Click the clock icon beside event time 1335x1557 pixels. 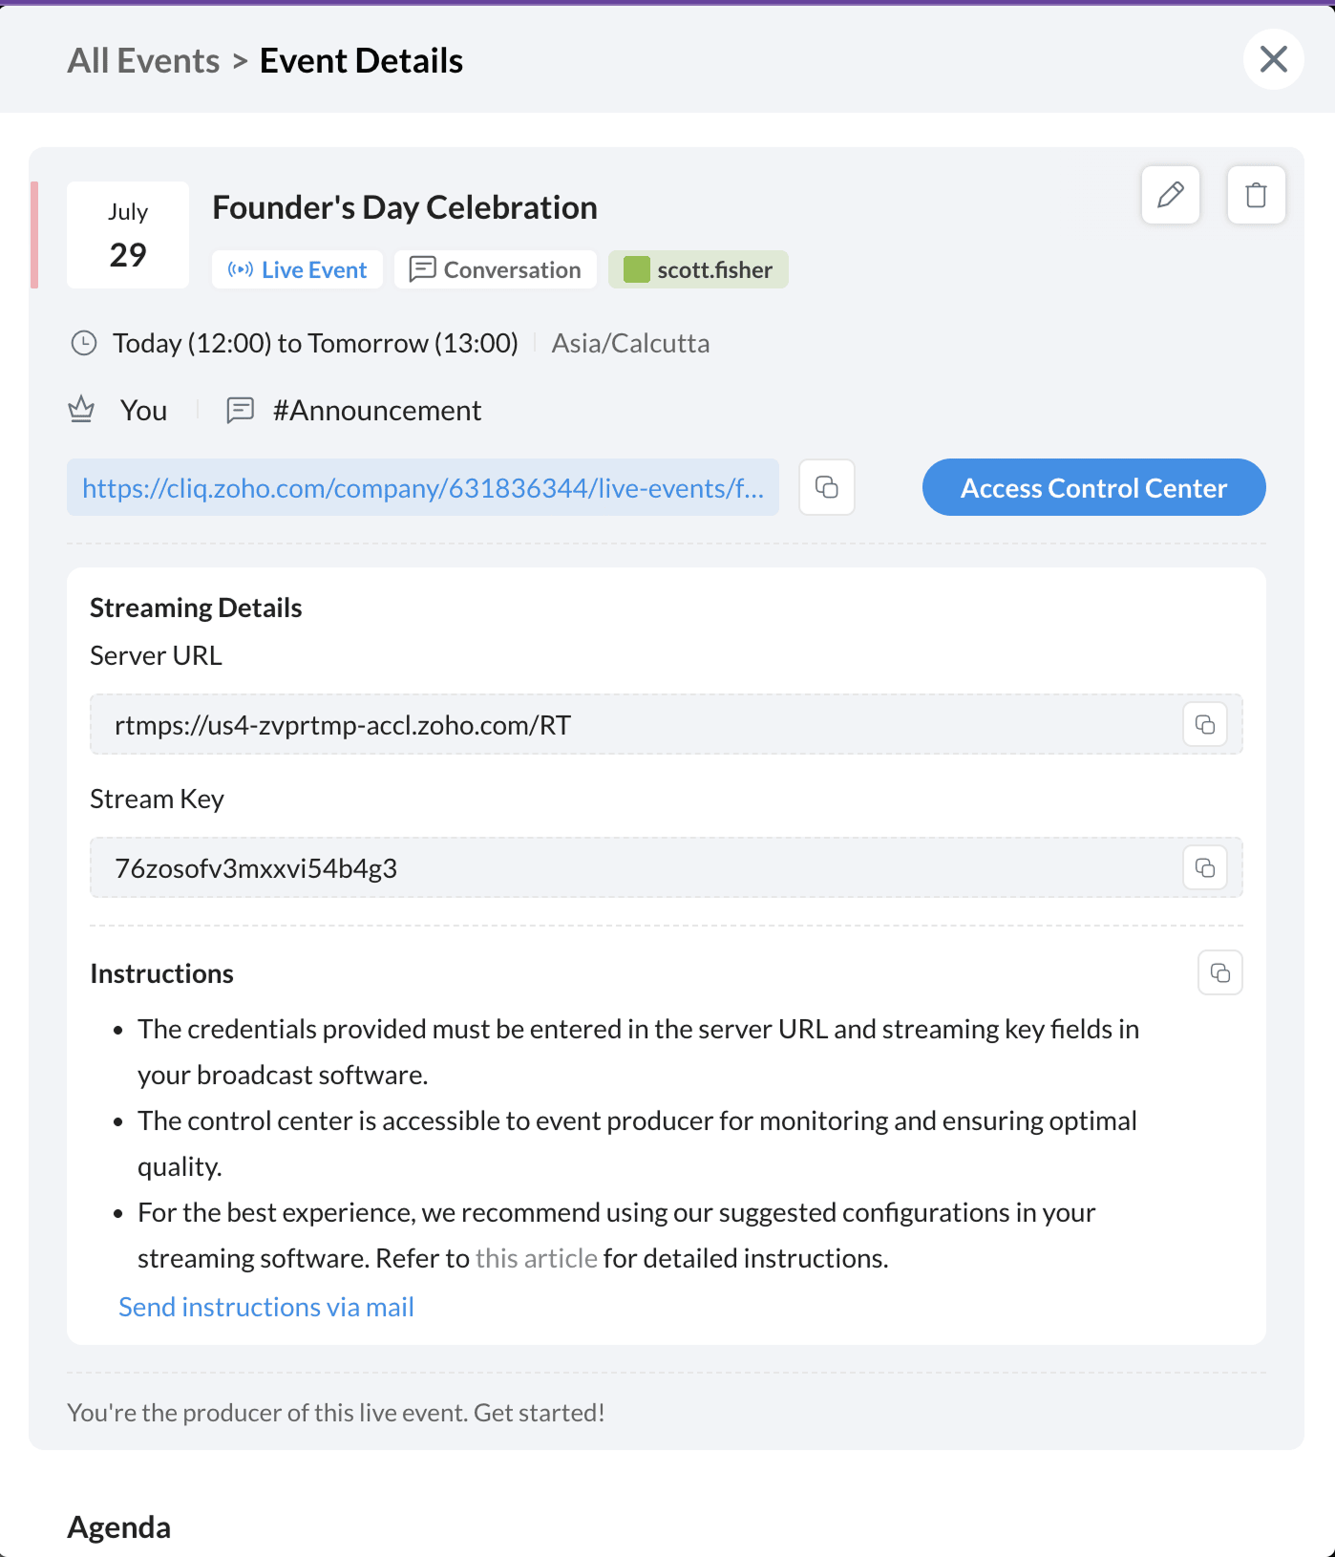[x=84, y=343]
